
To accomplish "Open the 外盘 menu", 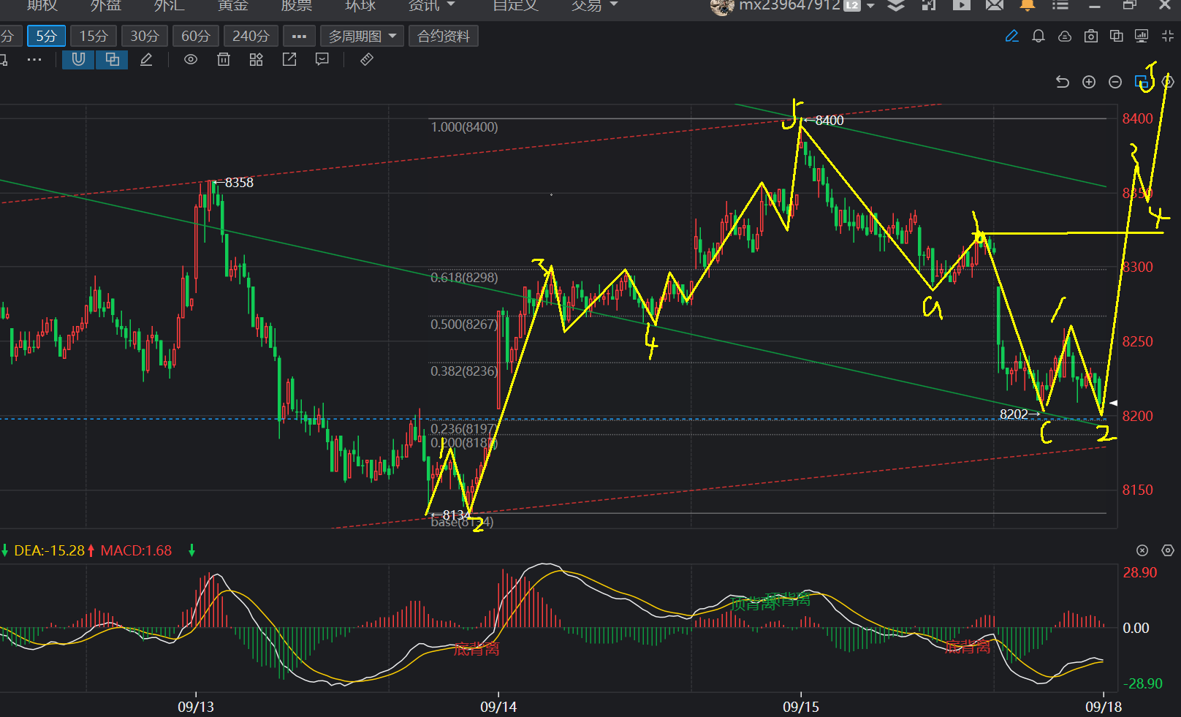I will (x=106, y=6).
